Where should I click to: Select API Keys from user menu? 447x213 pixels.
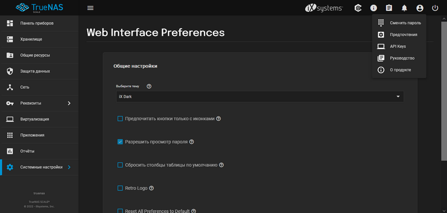point(399,46)
